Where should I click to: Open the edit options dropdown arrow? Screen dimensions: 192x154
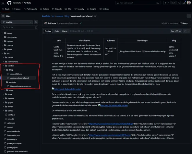(x=188, y=31)
